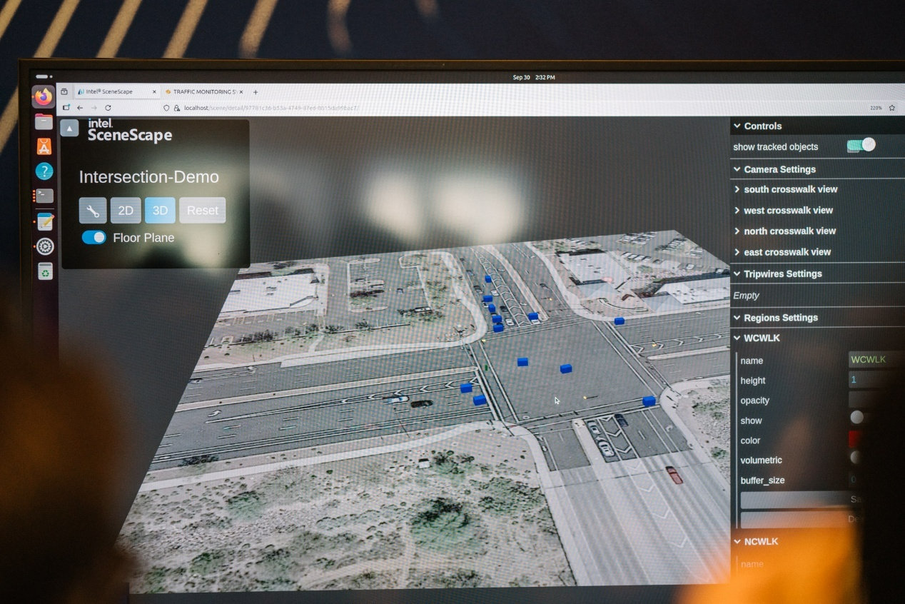Open the Help app in the dock
905x604 pixels.
coord(44,171)
